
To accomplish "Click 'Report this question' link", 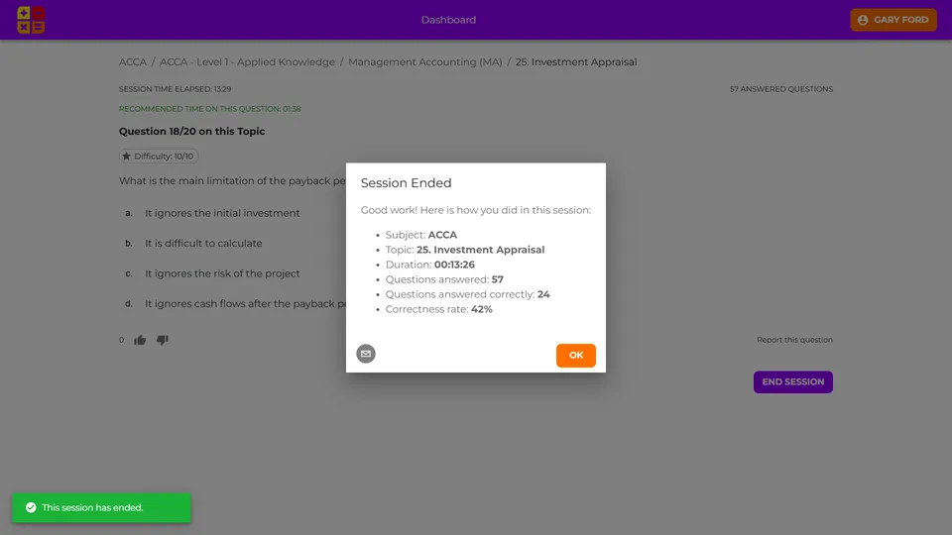I will pyautogui.click(x=794, y=340).
